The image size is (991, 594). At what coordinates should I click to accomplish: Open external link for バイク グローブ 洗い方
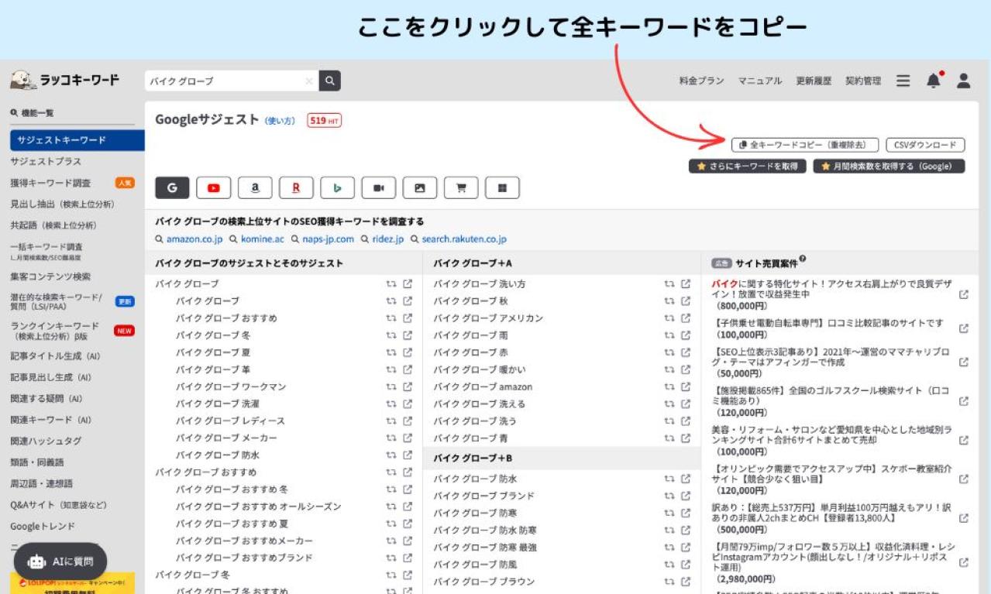click(x=686, y=283)
